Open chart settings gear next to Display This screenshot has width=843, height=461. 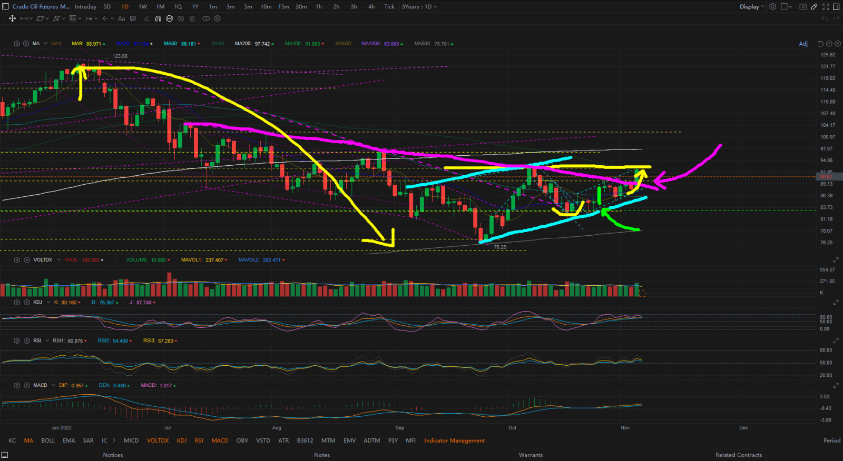tap(773, 7)
